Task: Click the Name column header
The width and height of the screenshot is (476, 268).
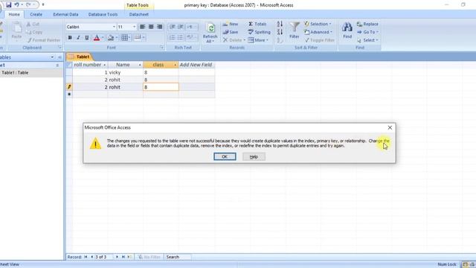Action: tap(125, 65)
